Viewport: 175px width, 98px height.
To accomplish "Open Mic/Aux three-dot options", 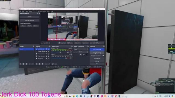I will 71,58.
